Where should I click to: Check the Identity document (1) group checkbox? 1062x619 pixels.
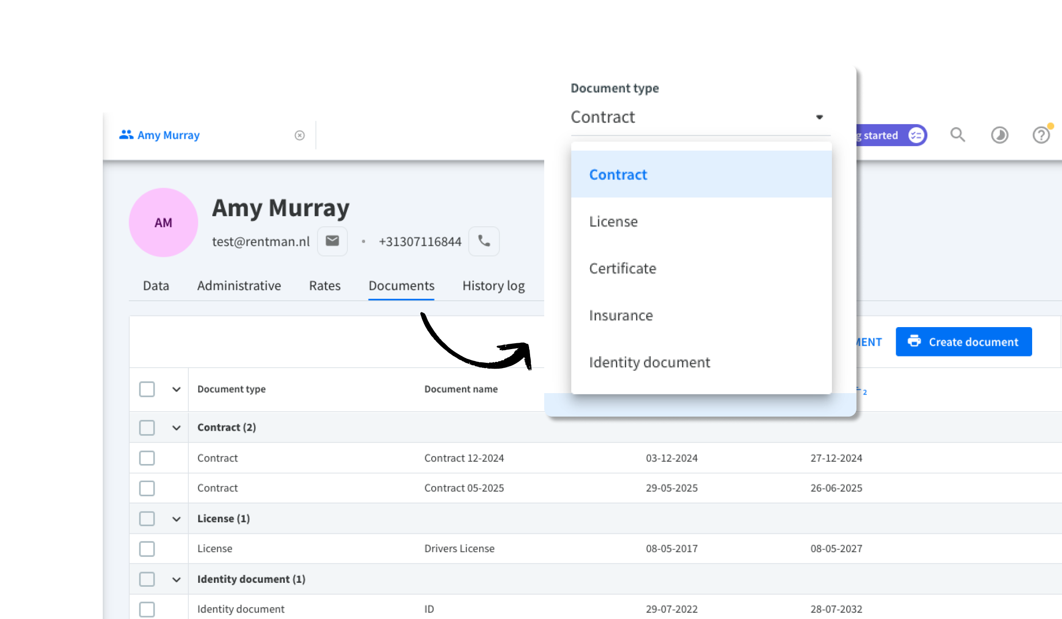point(147,579)
